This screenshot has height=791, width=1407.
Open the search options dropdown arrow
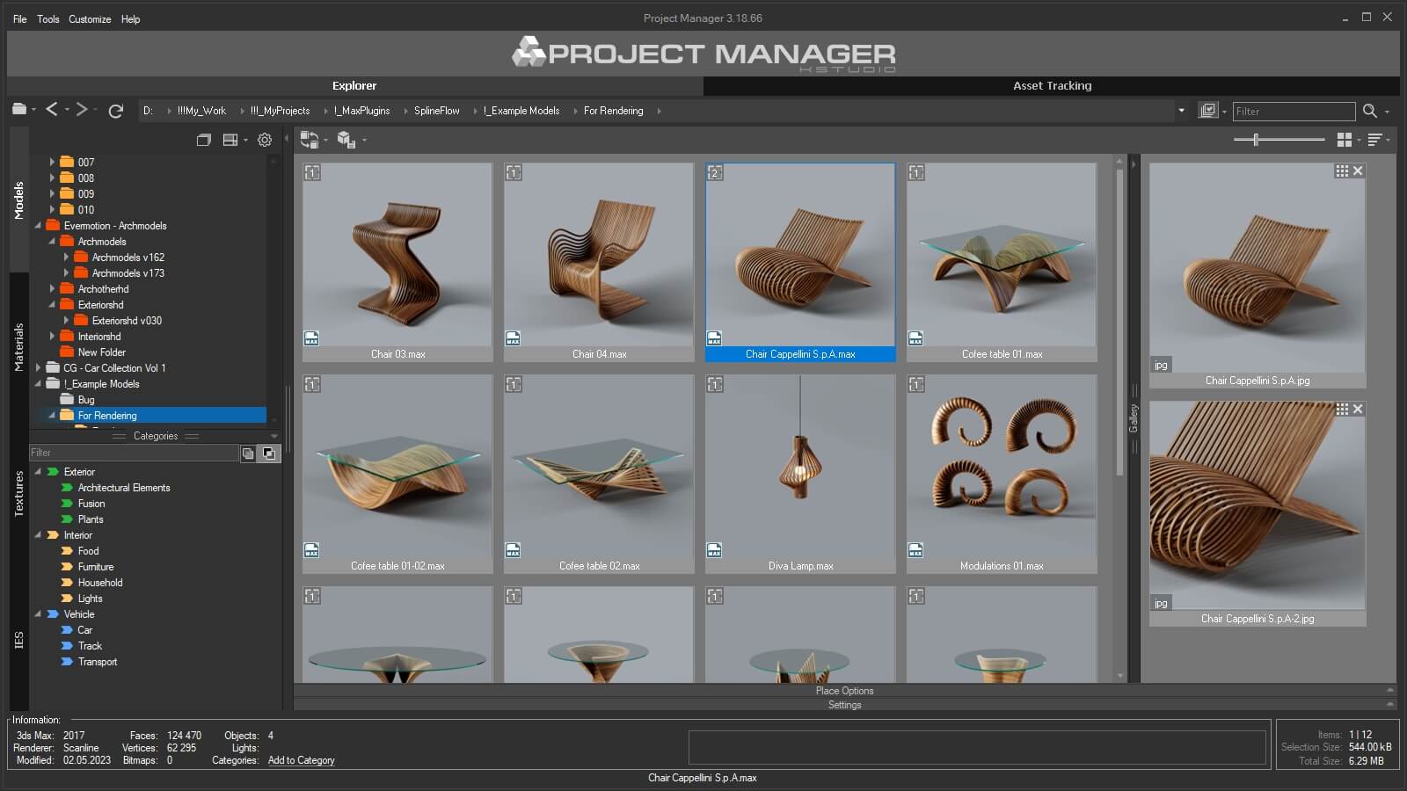pyautogui.click(x=1388, y=112)
